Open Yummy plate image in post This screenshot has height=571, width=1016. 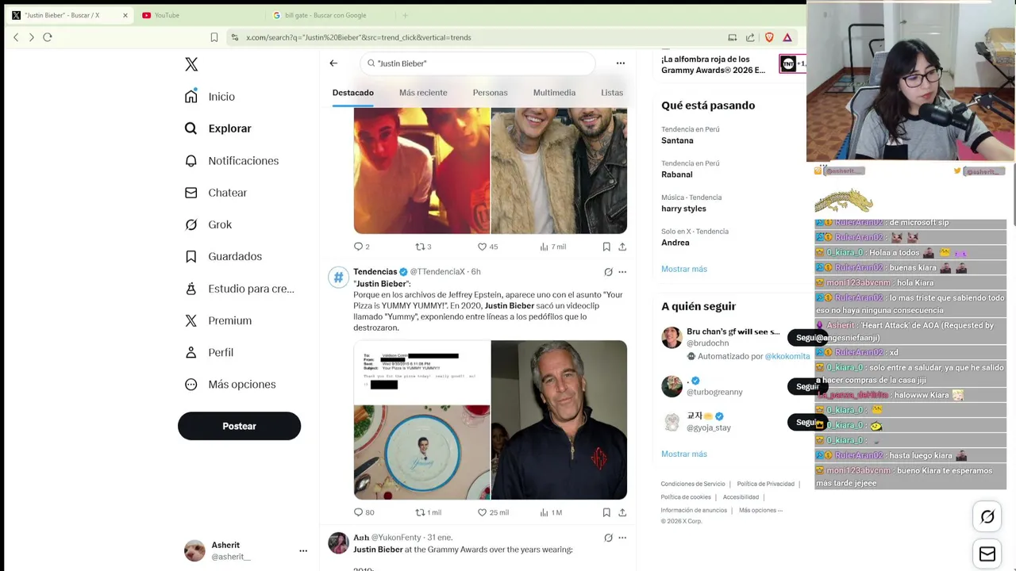click(421, 452)
